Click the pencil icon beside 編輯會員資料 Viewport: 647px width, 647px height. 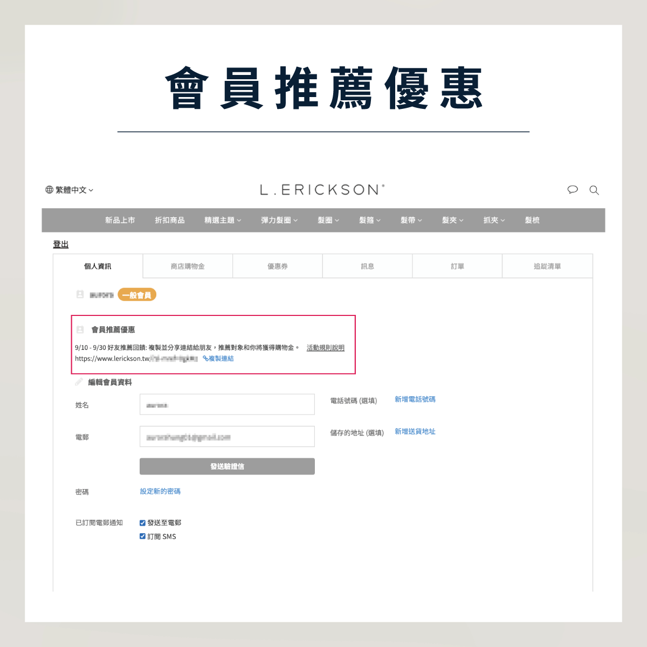pos(79,382)
